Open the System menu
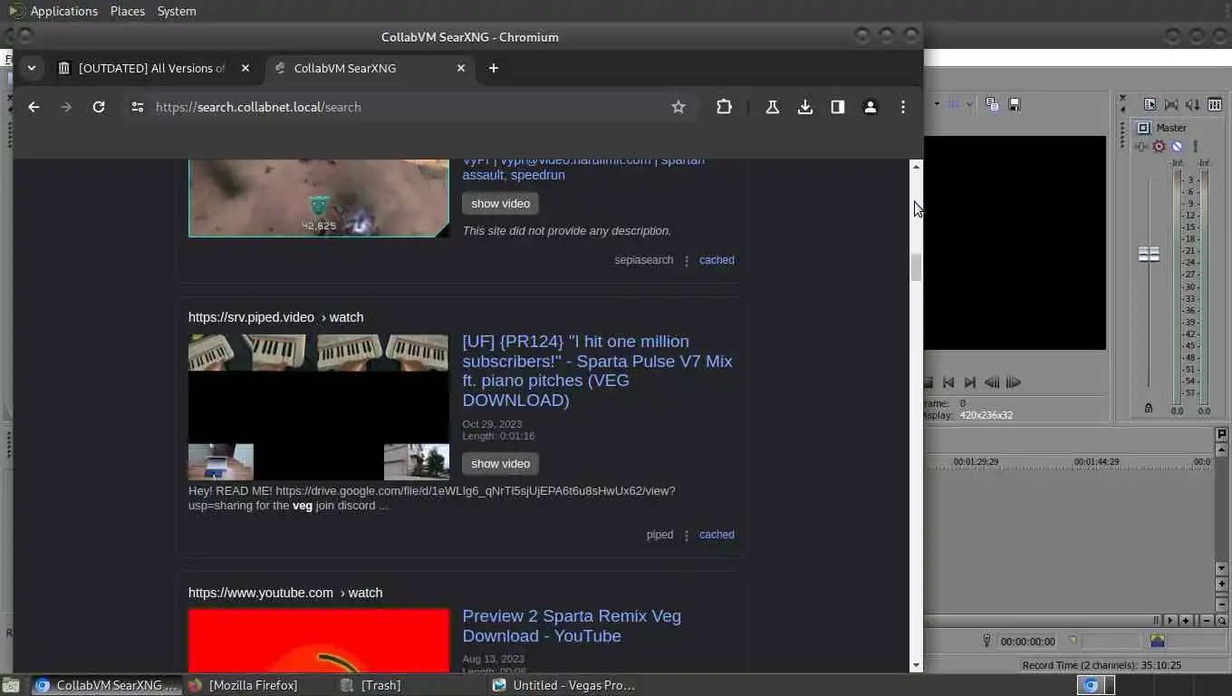The image size is (1232, 696). 177,11
